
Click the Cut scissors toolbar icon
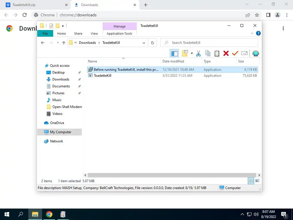coord(198,54)
